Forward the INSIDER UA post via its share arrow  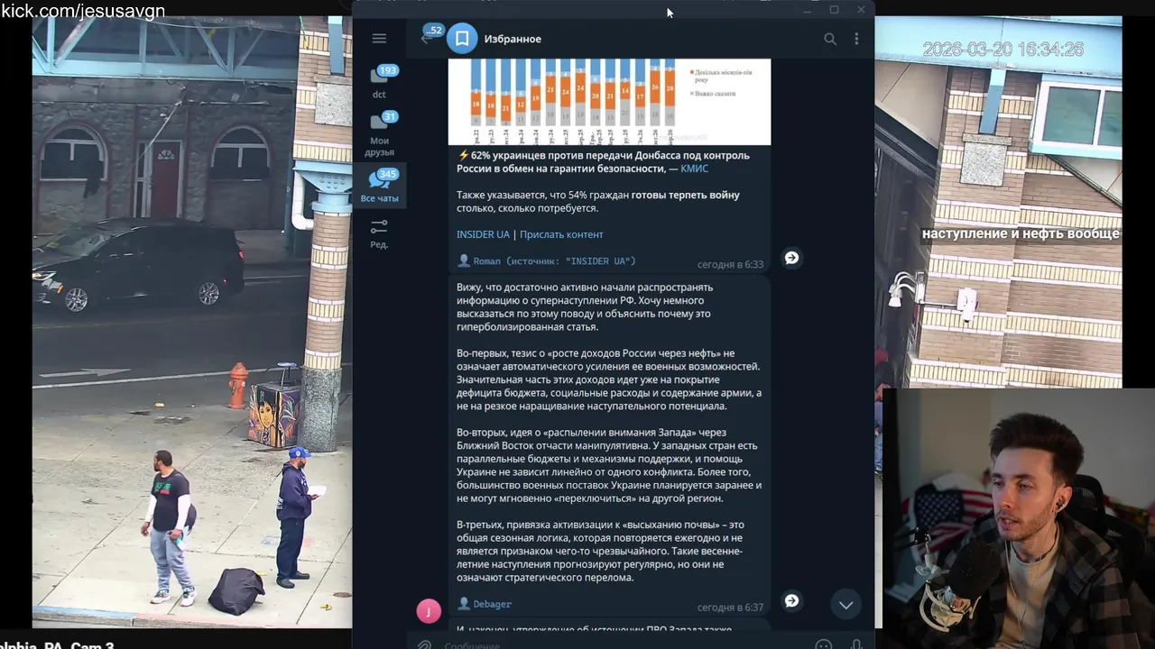tap(791, 258)
